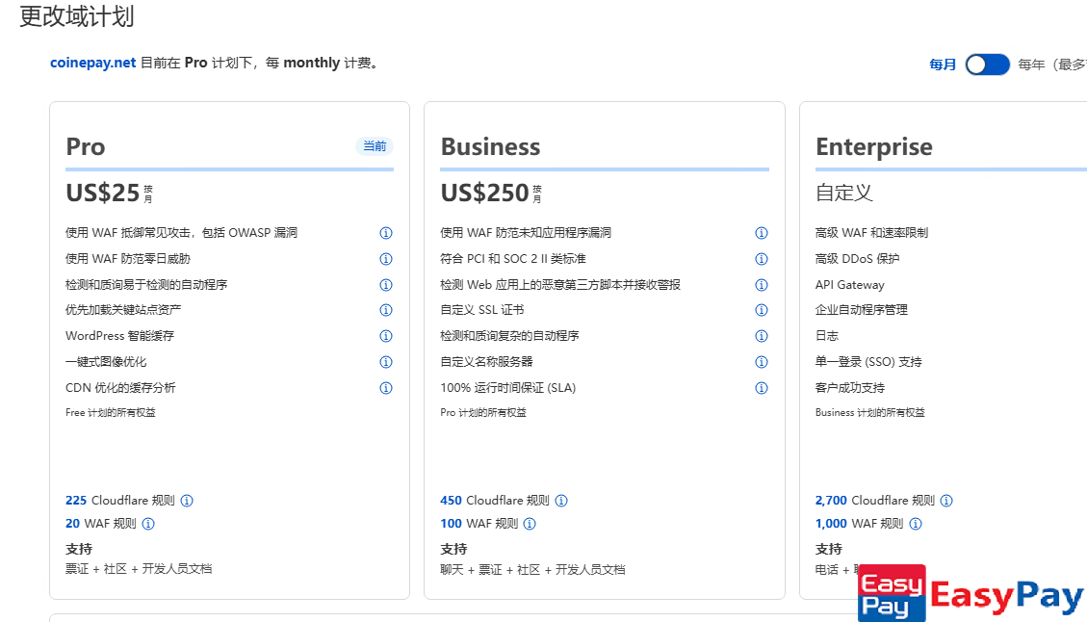Image resolution: width=1087 pixels, height=622 pixels.
Task: Select the 每月 billing label
Action: click(x=943, y=65)
